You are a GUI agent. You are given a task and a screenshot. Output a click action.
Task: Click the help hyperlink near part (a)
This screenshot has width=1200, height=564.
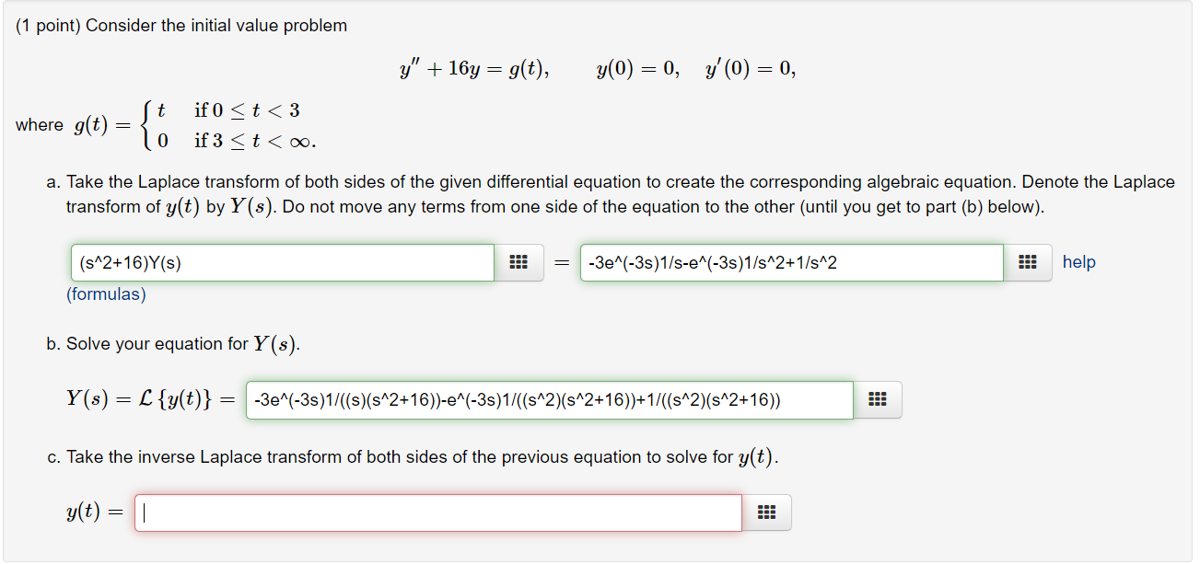point(1079,262)
